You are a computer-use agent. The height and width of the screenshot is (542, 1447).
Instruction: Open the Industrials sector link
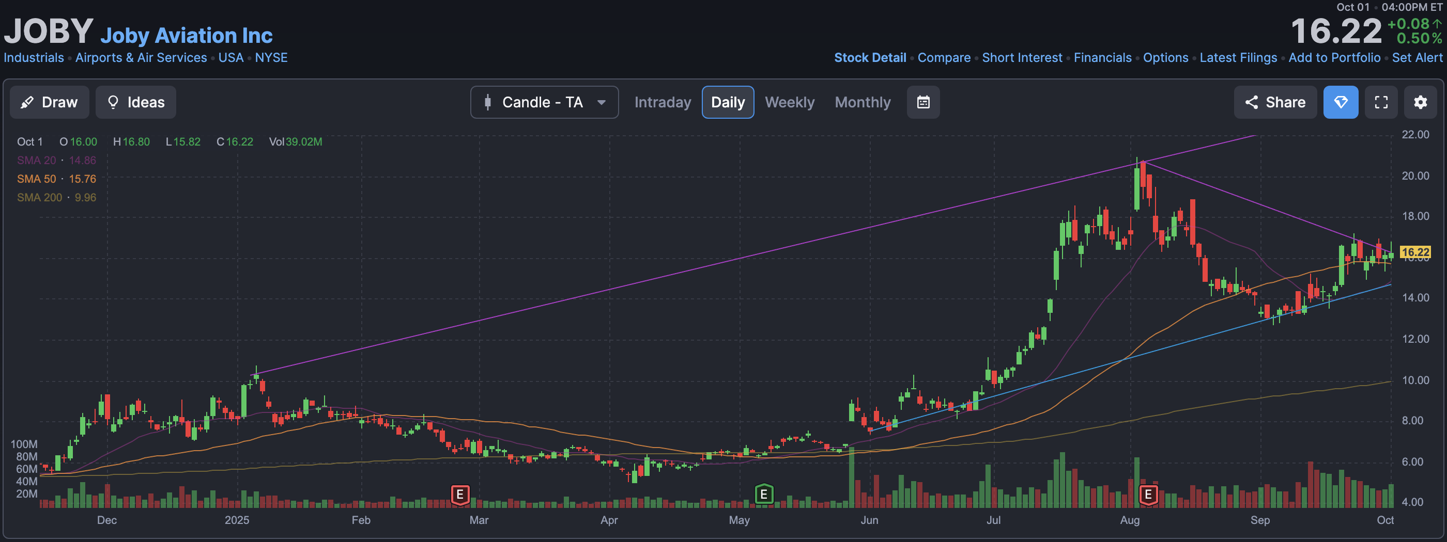[34, 58]
